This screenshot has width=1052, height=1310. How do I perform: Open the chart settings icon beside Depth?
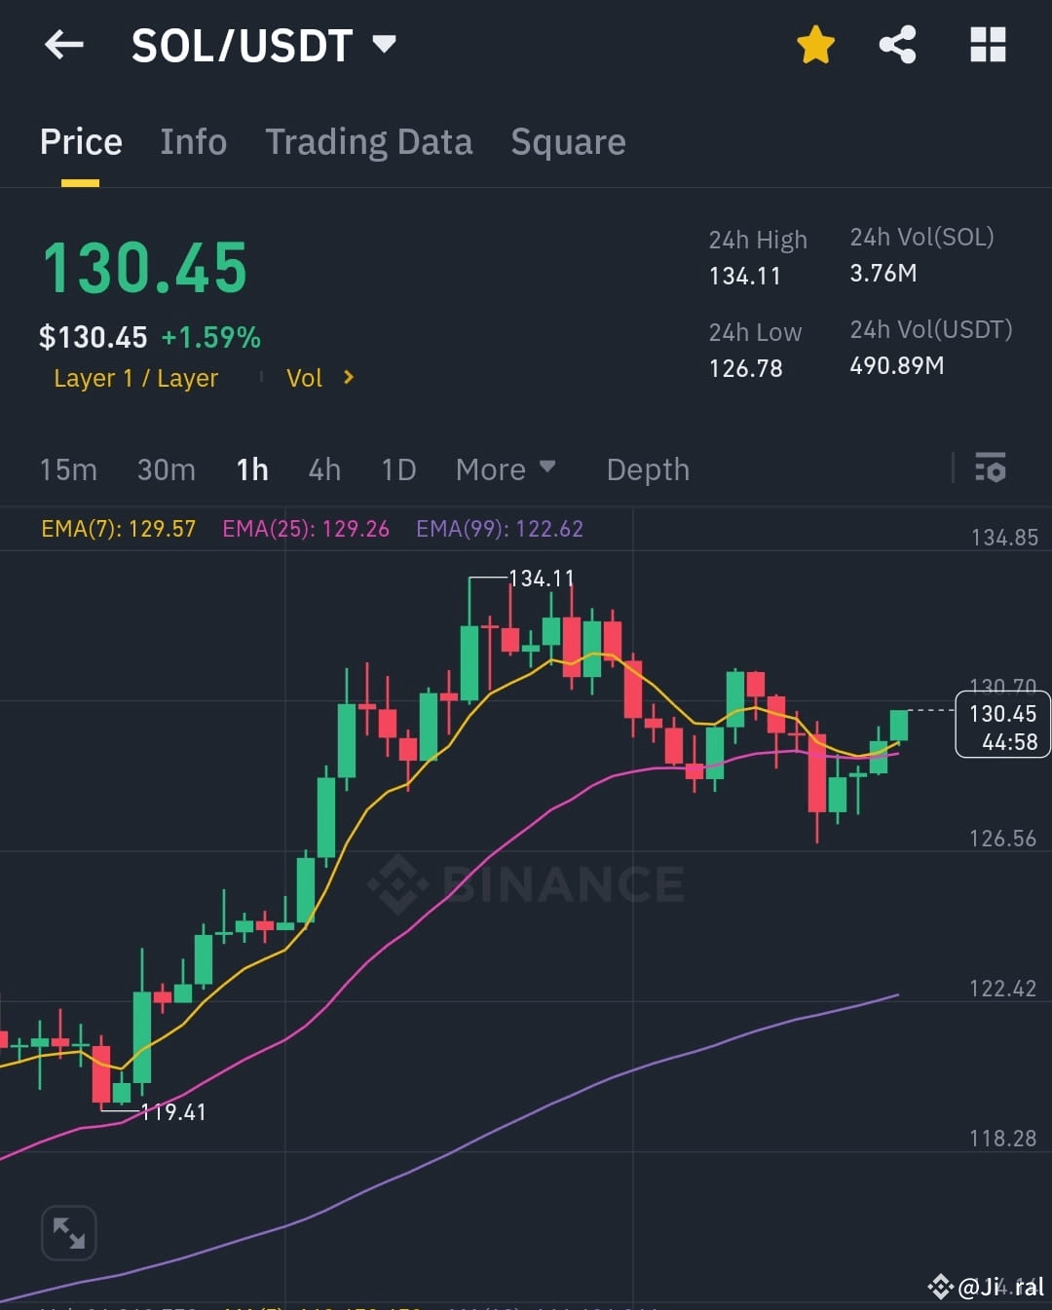[990, 469]
